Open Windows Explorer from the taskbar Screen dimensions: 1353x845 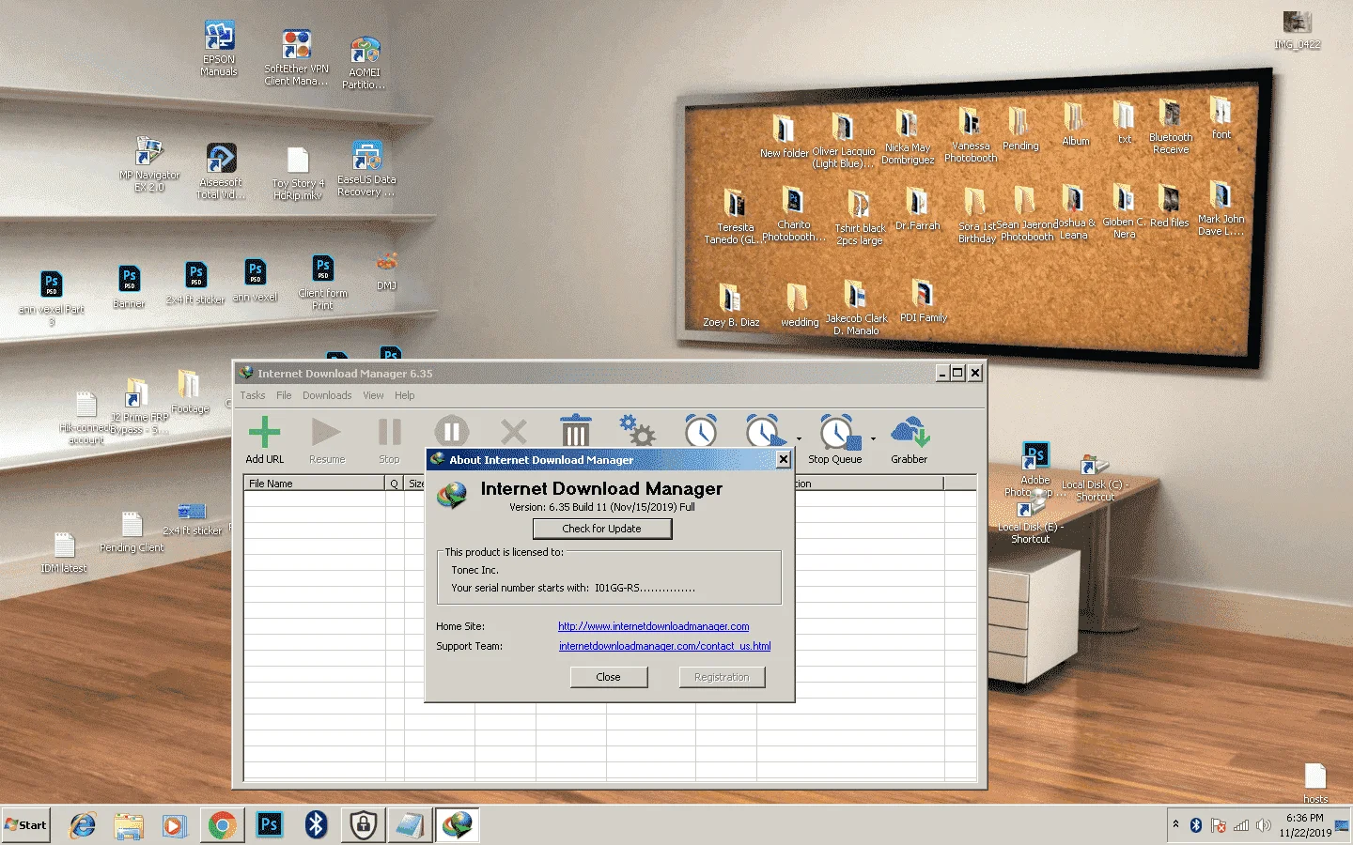pyautogui.click(x=129, y=825)
